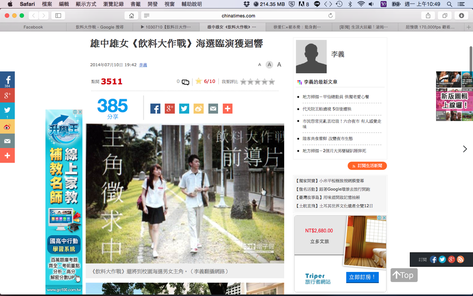
Task: Share article via blue Facebook square icon
Action: pyautogui.click(x=155, y=108)
